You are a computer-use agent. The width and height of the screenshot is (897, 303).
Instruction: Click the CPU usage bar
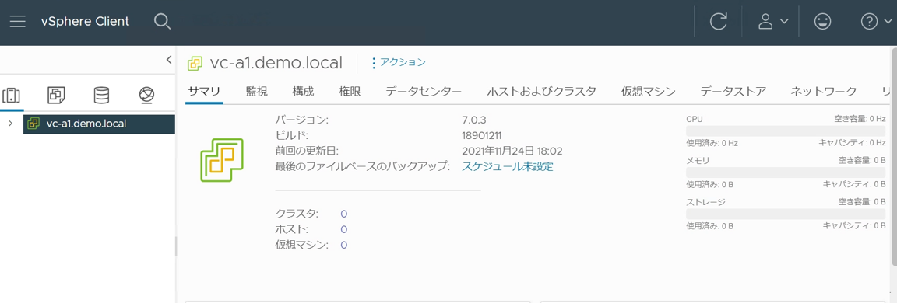pos(786,131)
